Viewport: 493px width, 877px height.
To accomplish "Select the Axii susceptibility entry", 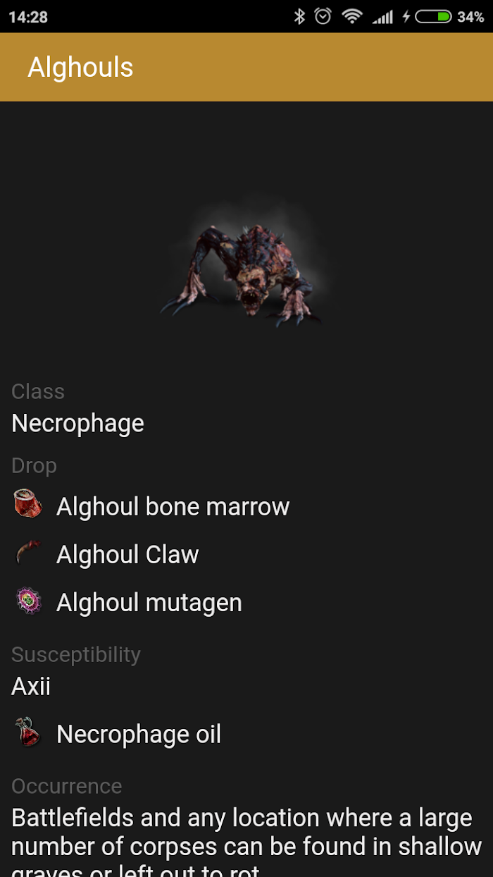I will [x=31, y=686].
